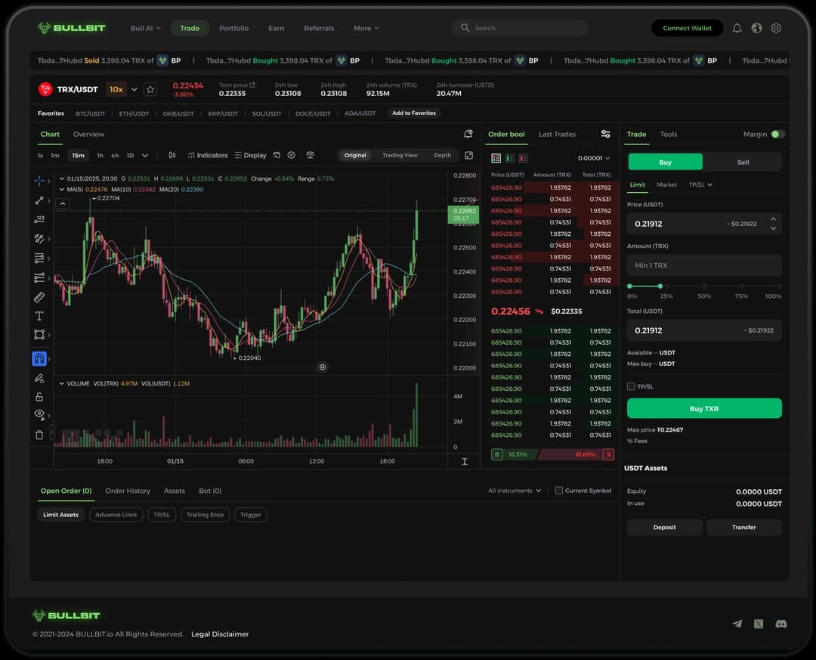The image size is (816, 660).
Task: Expand chart to fullscreen
Action: 469,155
